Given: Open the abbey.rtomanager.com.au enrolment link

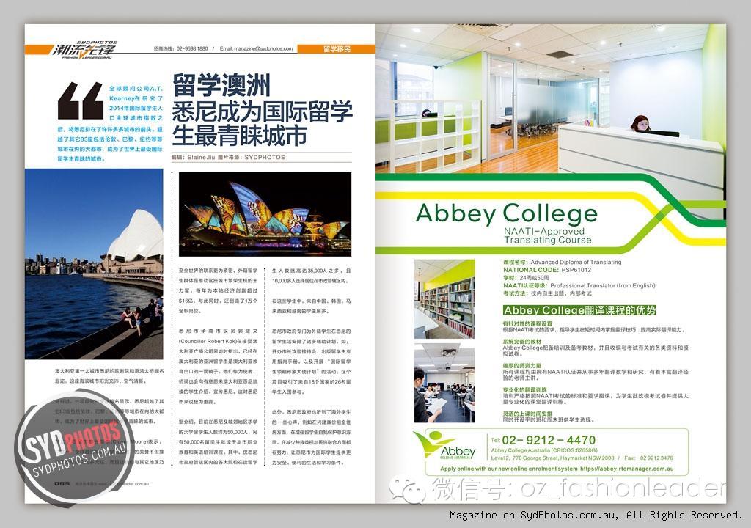Looking at the screenshot, I should point(626,469).
